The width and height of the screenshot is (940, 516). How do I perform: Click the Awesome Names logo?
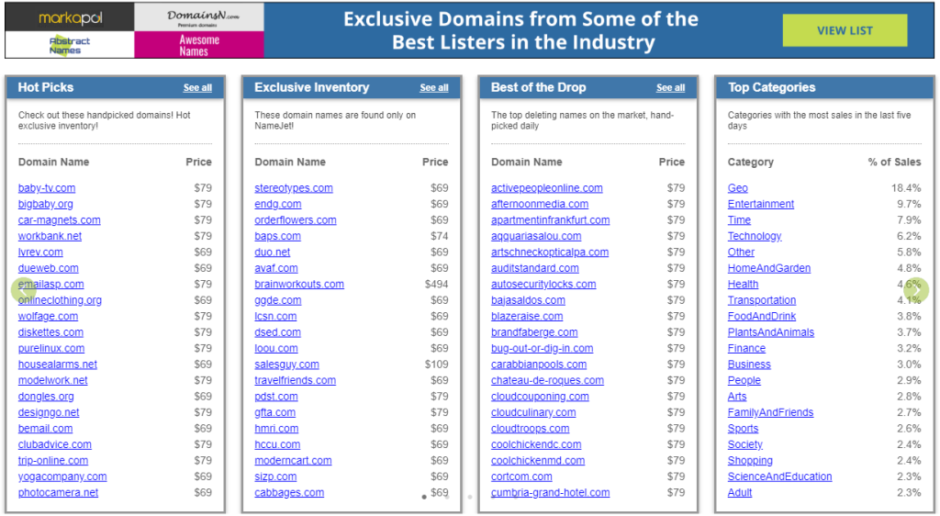[199, 45]
